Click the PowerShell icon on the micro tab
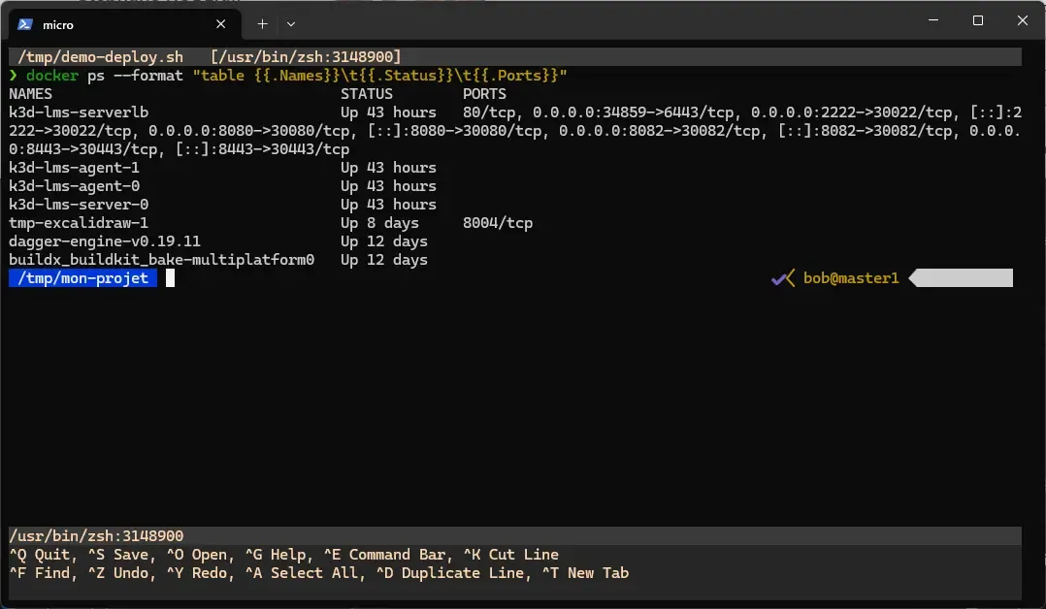Screen dimensions: 1046x609 click(27, 24)
